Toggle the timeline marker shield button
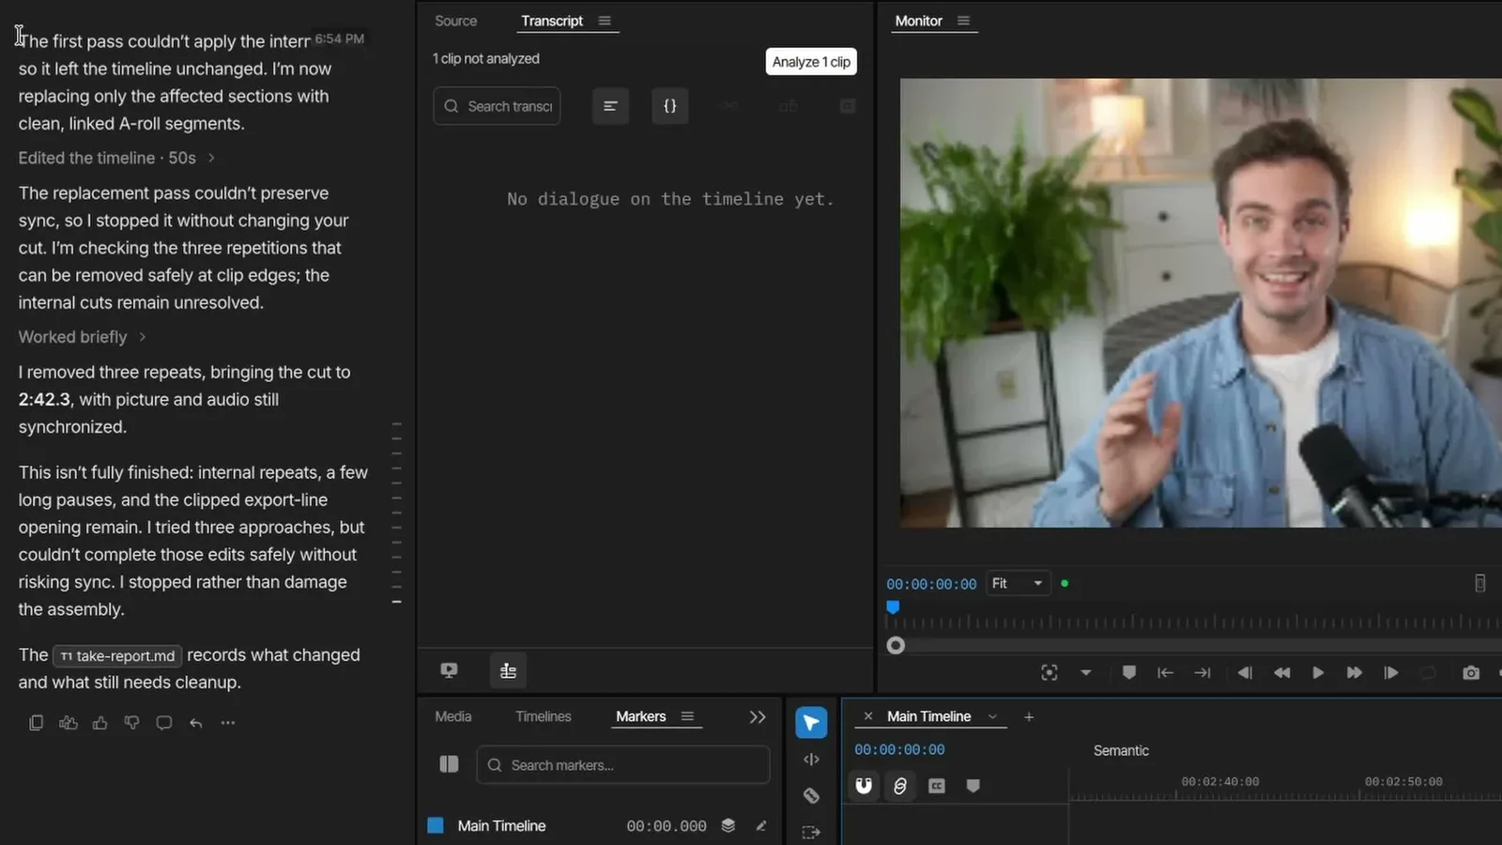Screen dimensions: 1502x845 [973, 786]
